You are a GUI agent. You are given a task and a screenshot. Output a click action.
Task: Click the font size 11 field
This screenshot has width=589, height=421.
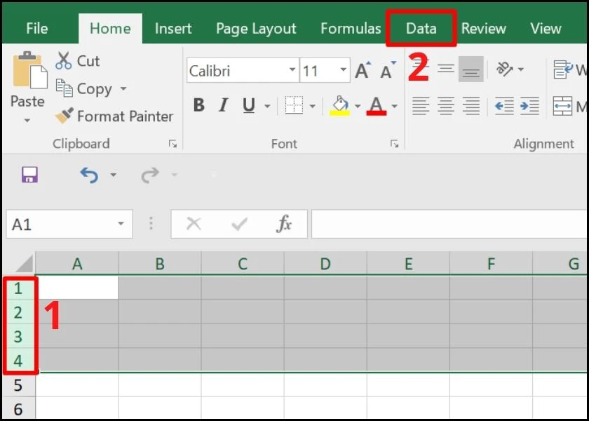(318, 70)
